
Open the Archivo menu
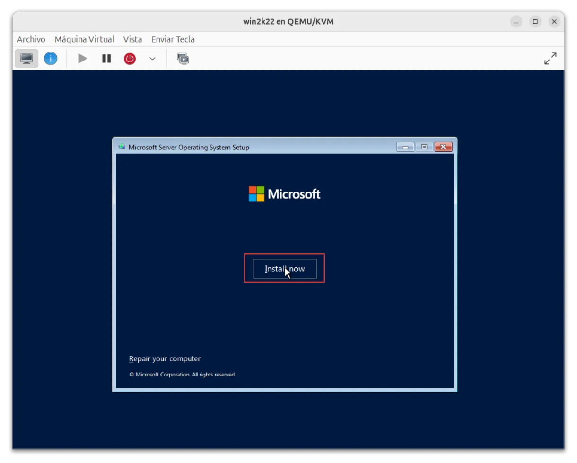pos(31,39)
